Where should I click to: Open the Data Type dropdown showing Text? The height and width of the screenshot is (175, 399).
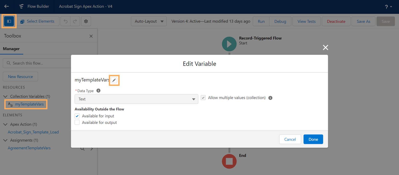[136, 99]
